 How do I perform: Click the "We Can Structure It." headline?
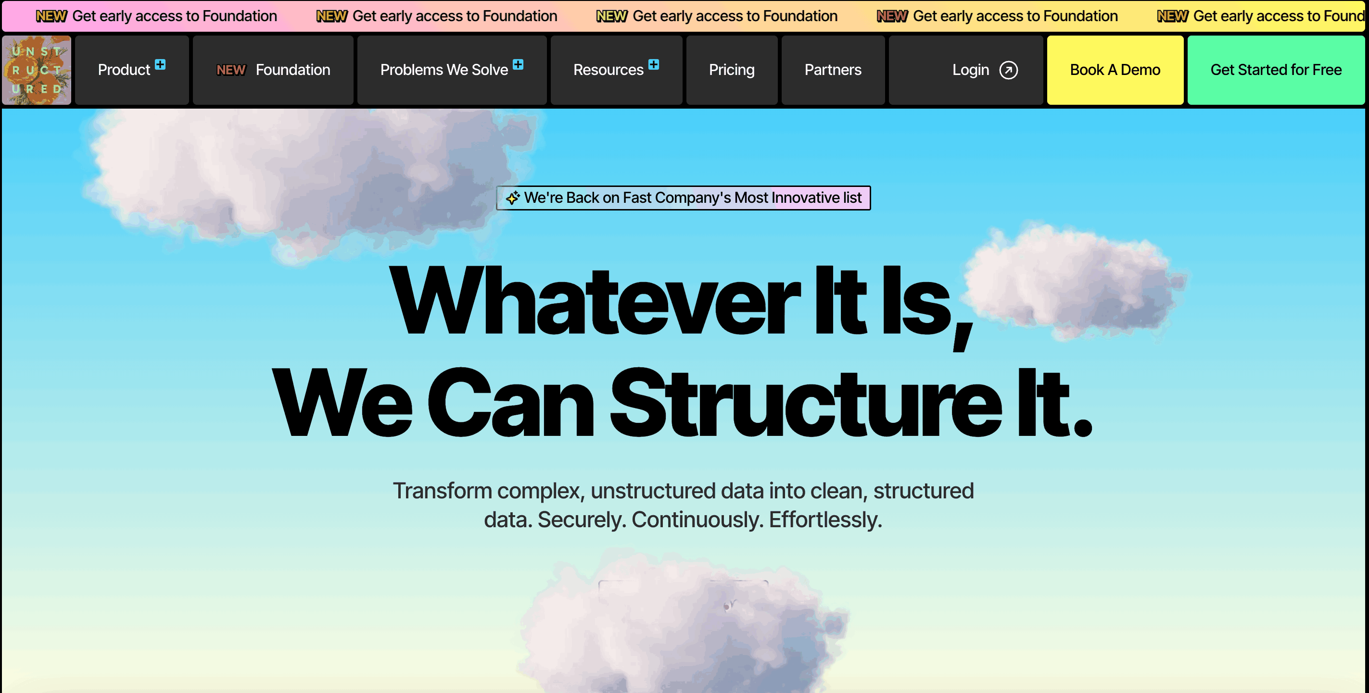(683, 403)
